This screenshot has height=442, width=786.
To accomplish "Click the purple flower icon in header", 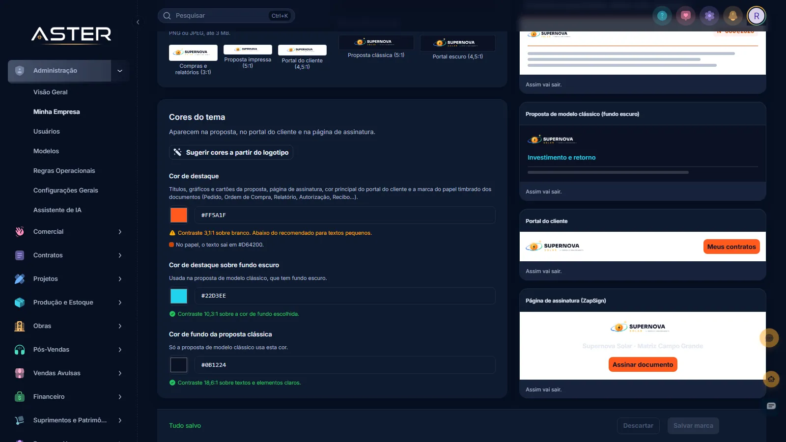I will click(x=709, y=16).
